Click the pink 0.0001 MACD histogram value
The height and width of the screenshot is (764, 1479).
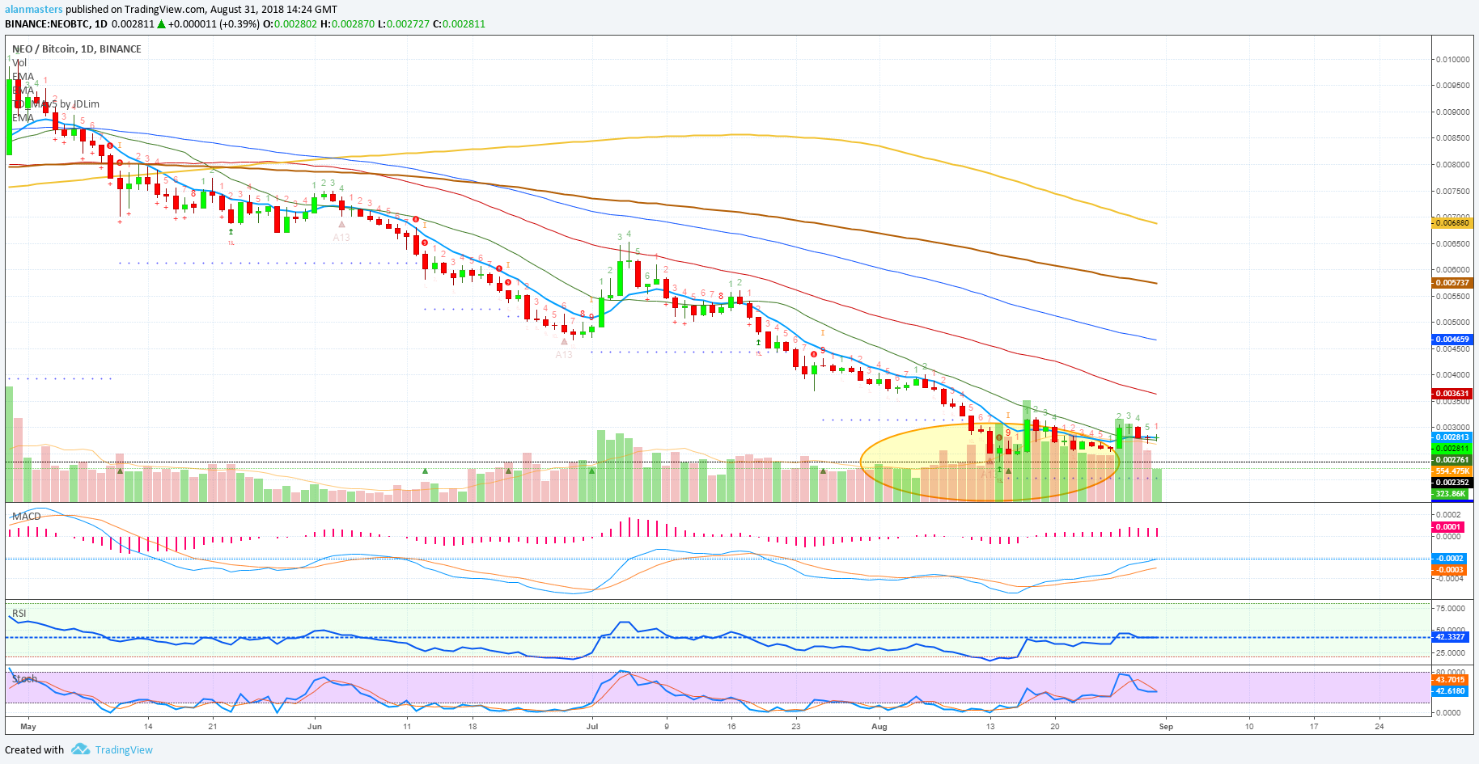click(1448, 526)
